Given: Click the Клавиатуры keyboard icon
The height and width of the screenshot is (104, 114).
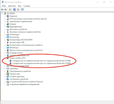Looking at the screenshot, I should coord(8,35).
